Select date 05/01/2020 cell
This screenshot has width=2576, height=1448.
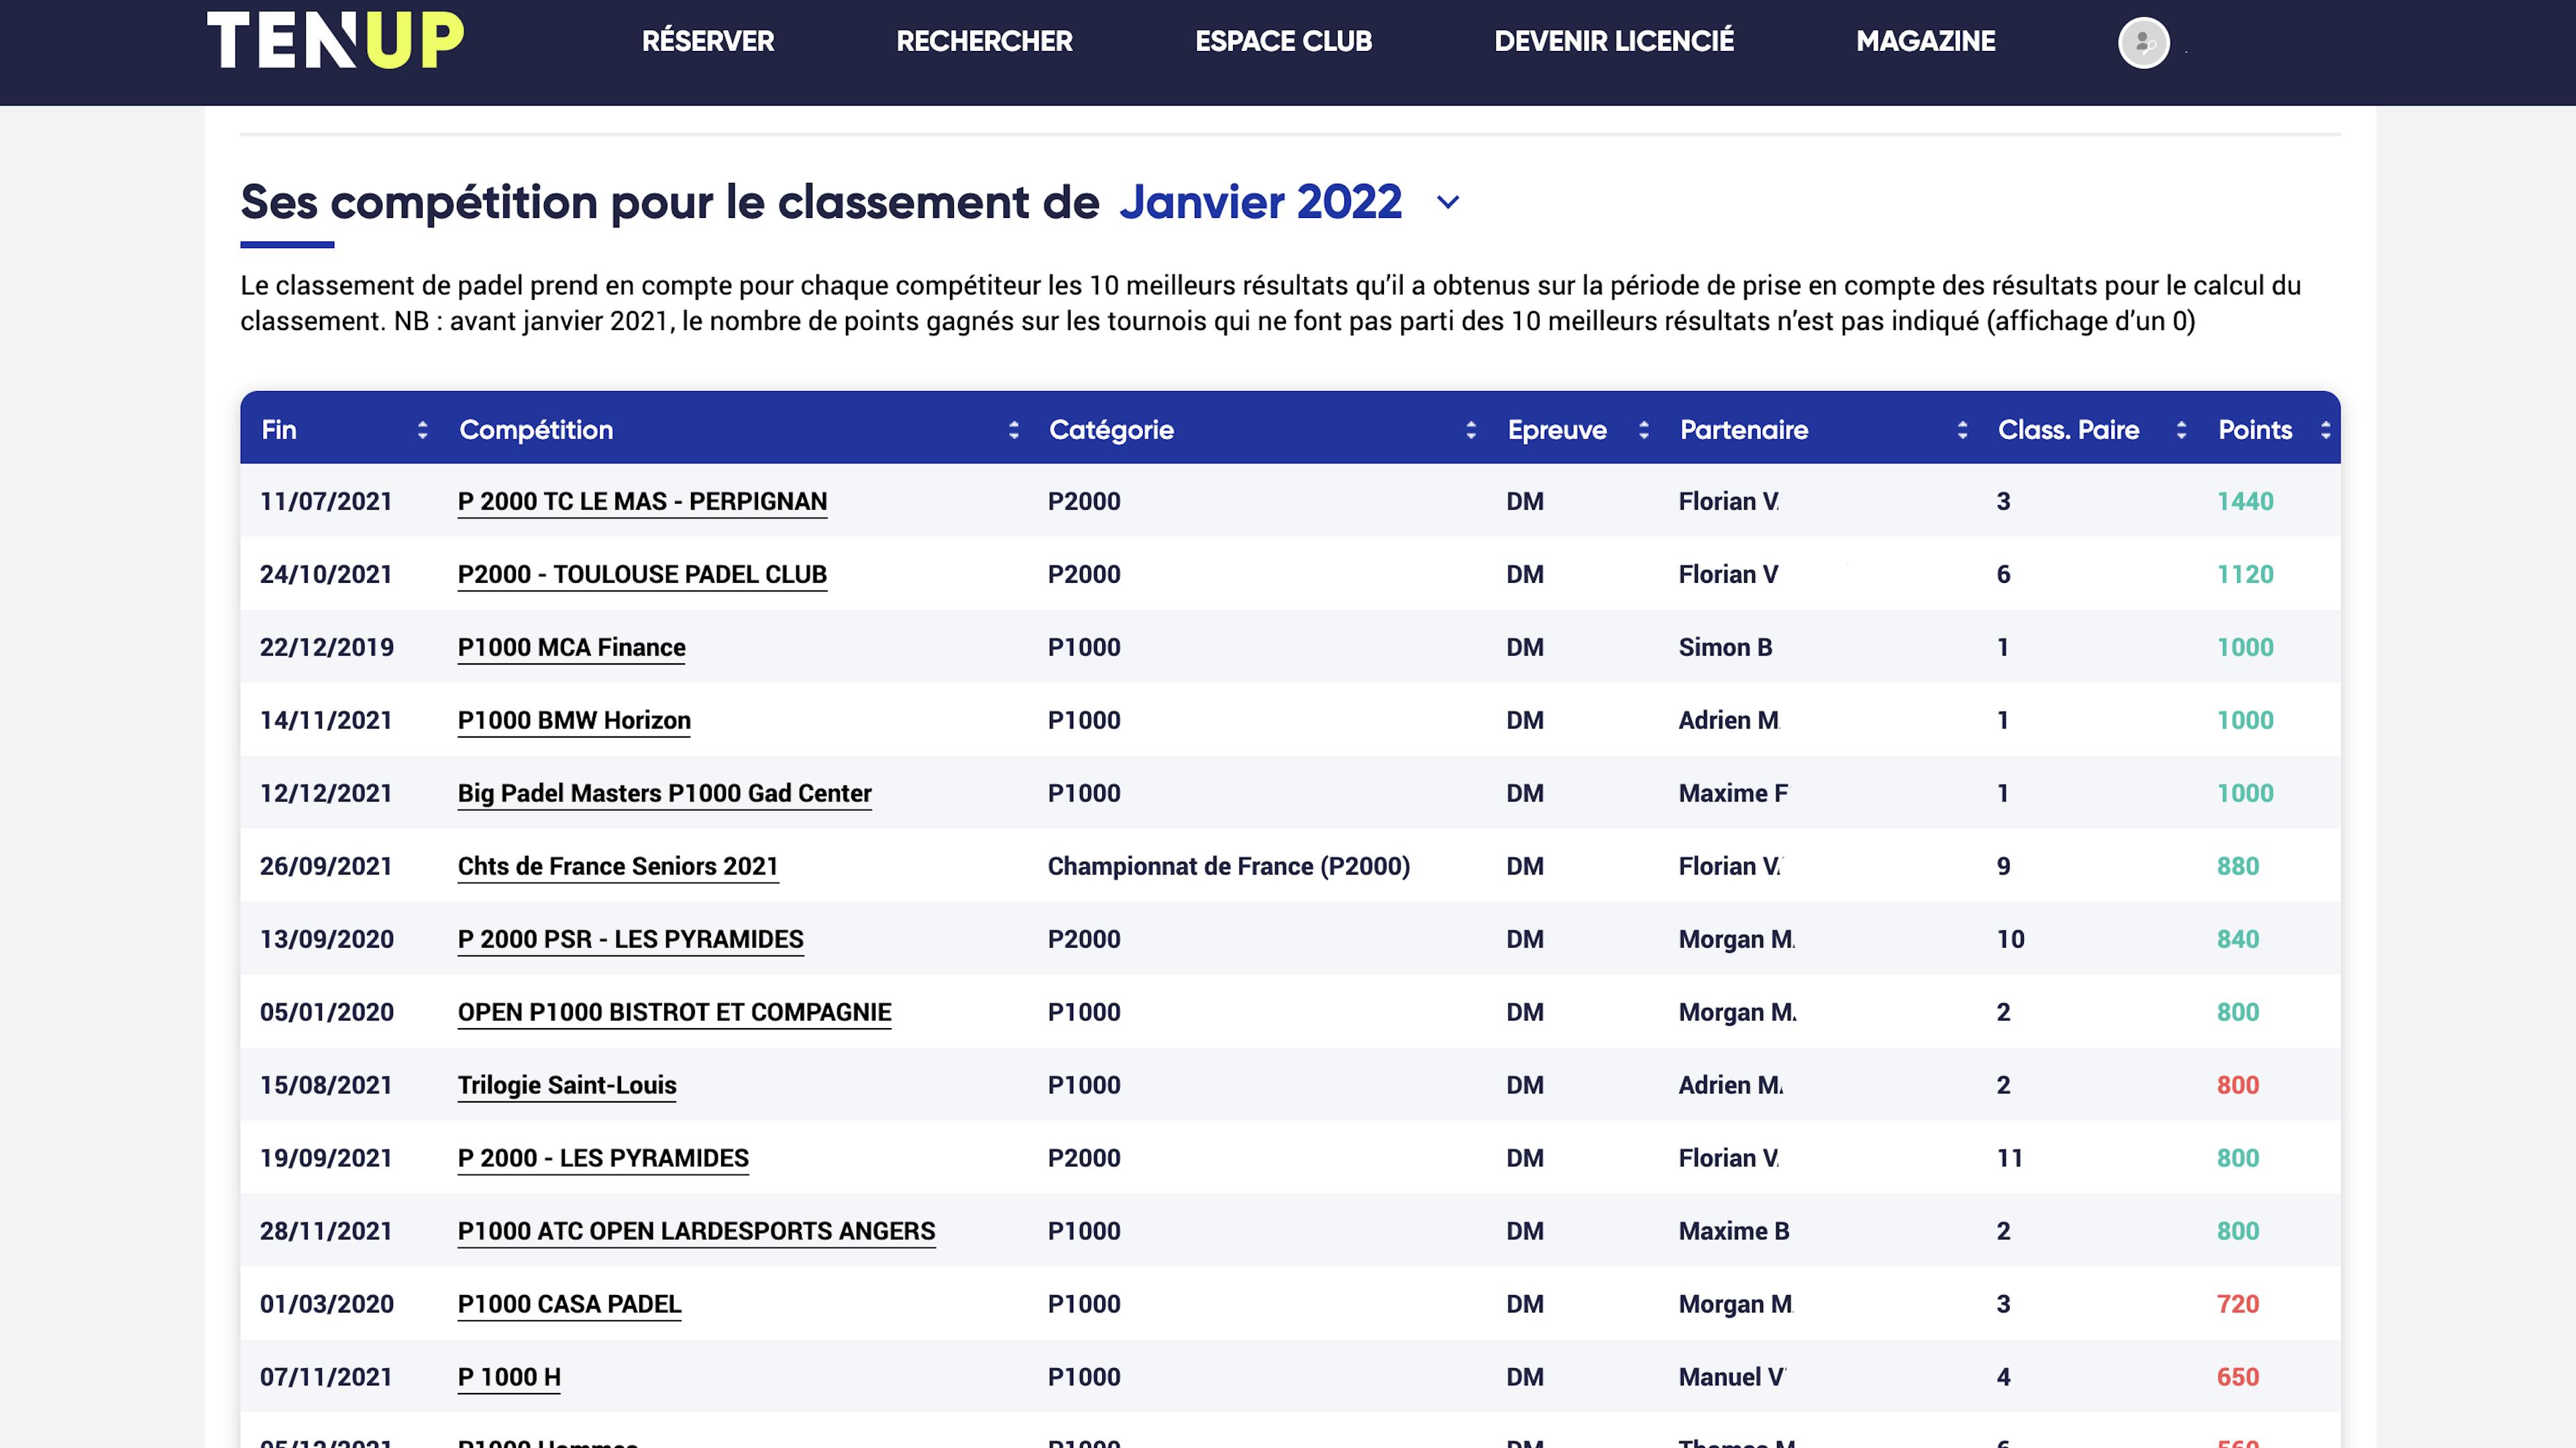click(327, 1013)
